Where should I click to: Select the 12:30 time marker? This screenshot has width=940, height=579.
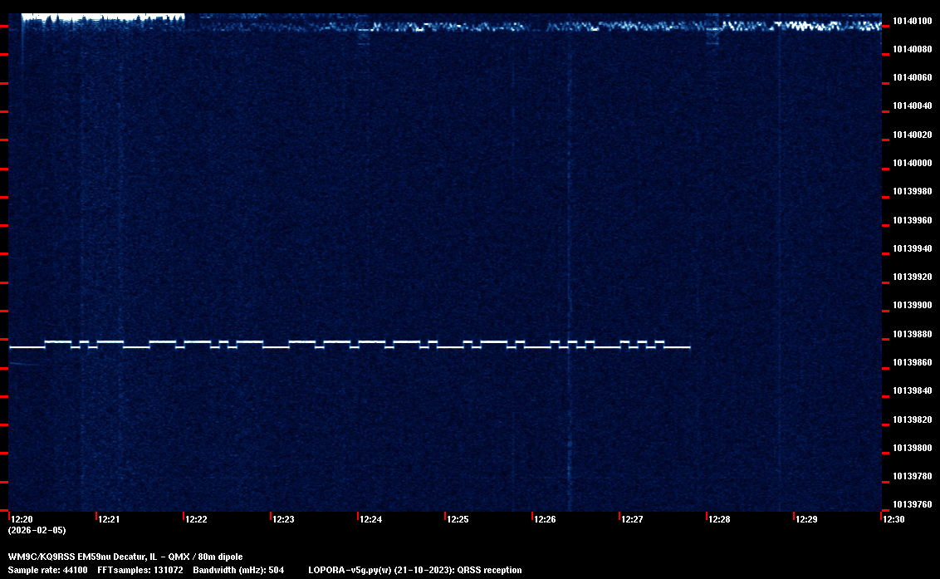tap(893, 519)
